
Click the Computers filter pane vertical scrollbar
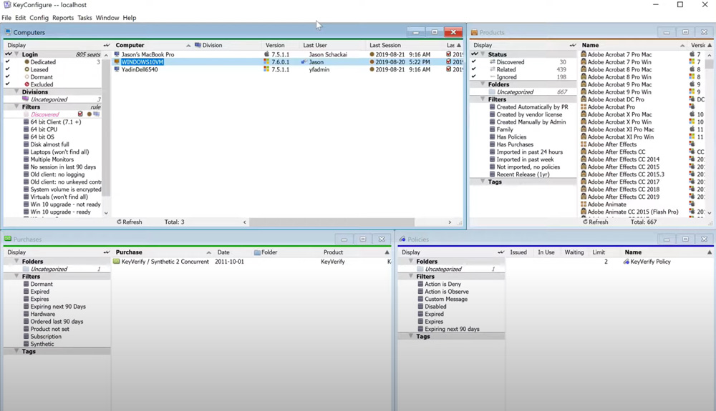point(106,127)
